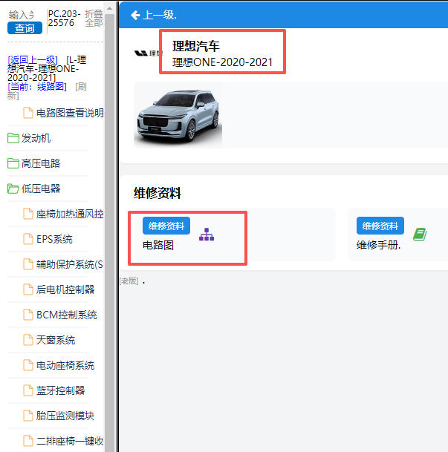Click the file icon beside 辅助保护系统

pyautogui.click(x=28, y=264)
